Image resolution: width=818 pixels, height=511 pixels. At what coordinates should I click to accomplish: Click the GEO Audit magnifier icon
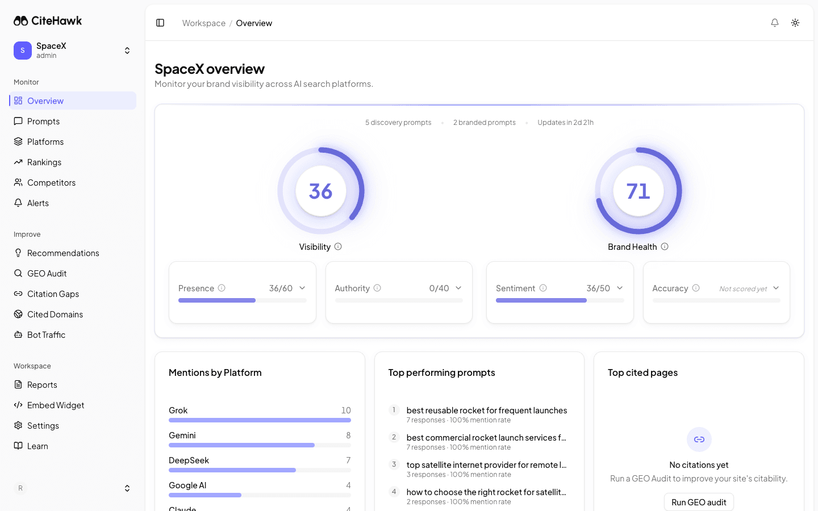tap(18, 273)
